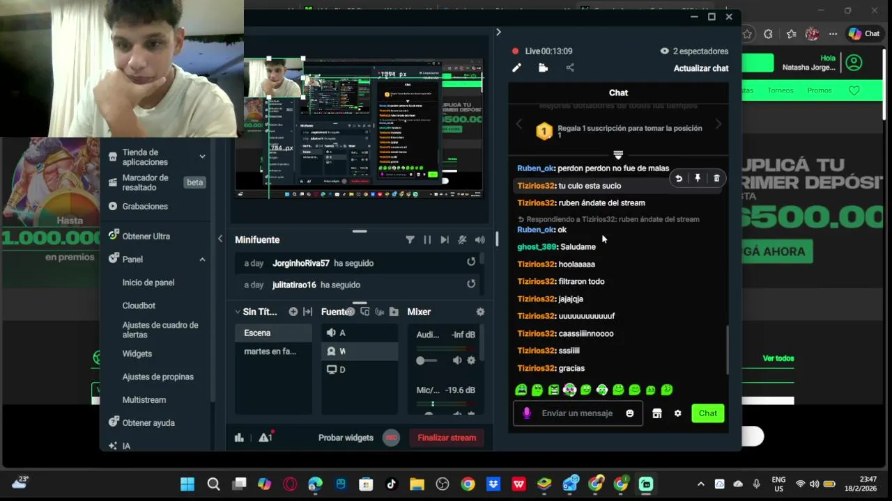Collapse the left sidebar arrow

point(220,239)
